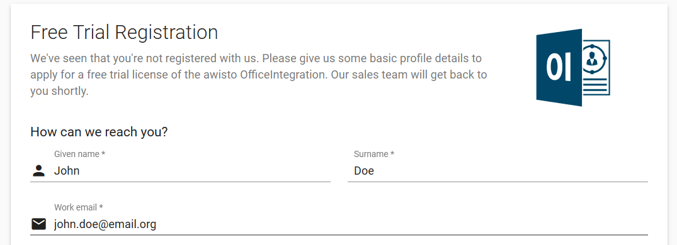The image size is (677, 245).
Task: Click the 'Work email *' label
Action: [79, 207]
